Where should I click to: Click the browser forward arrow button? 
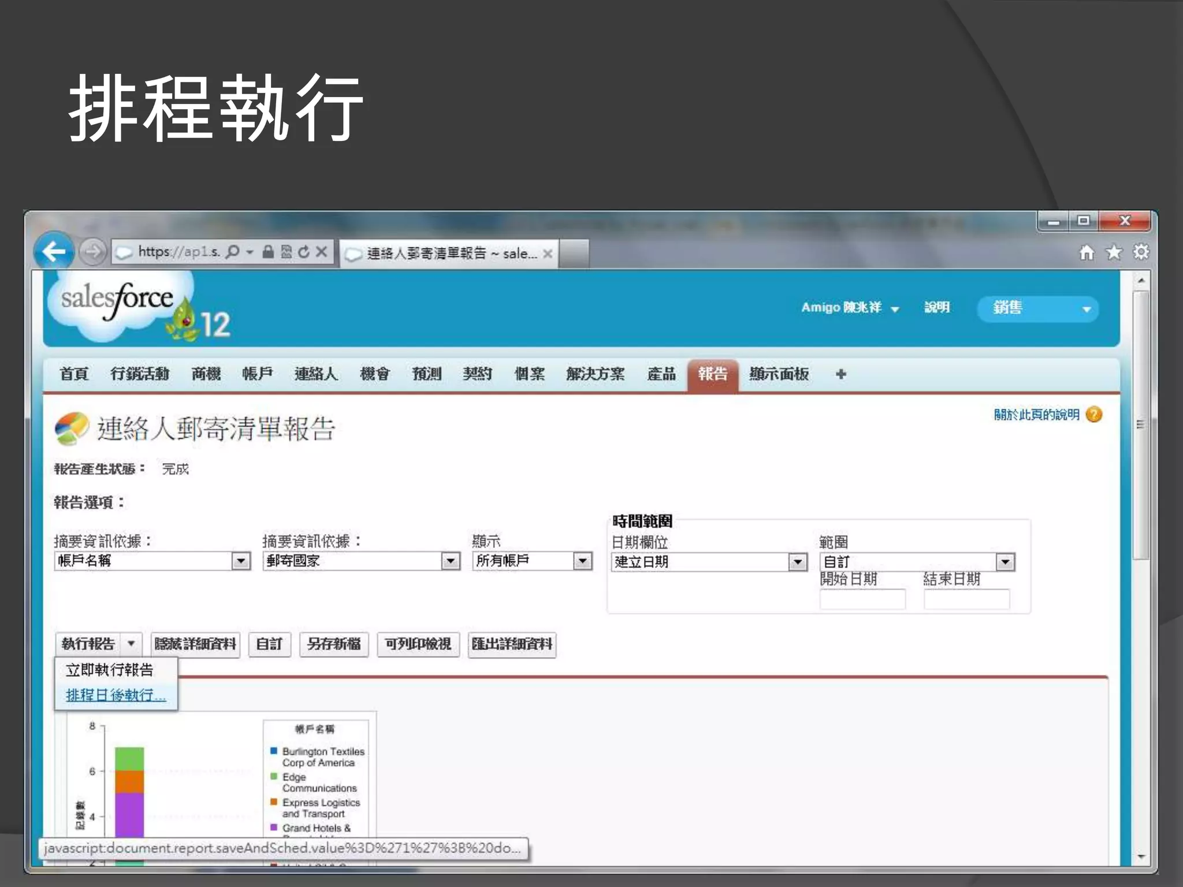pyautogui.click(x=92, y=252)
